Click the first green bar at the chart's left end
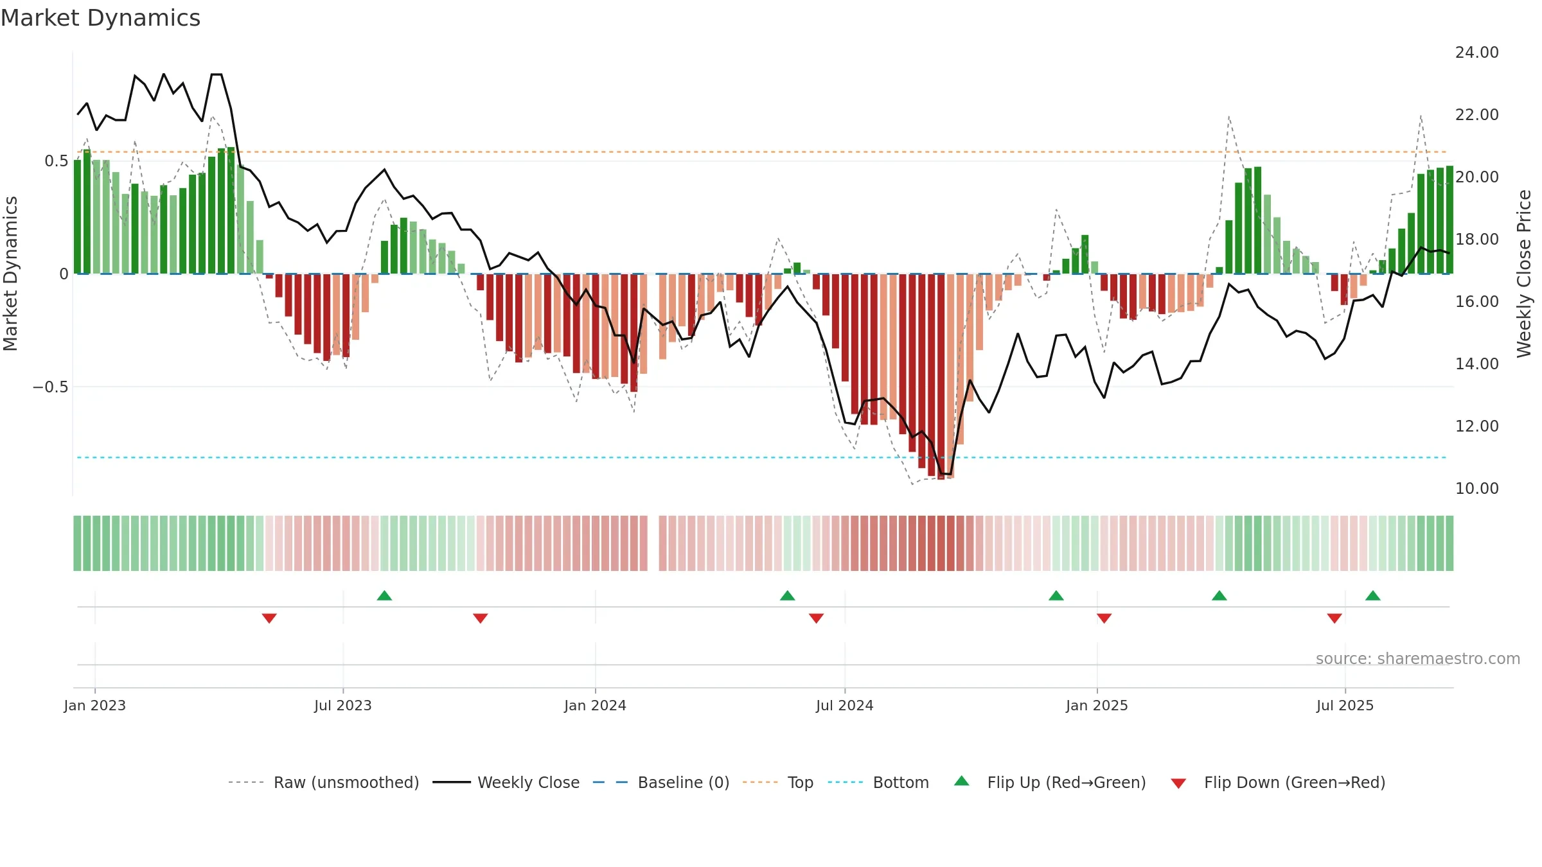 pyautogui.click(x=78, y=217)
